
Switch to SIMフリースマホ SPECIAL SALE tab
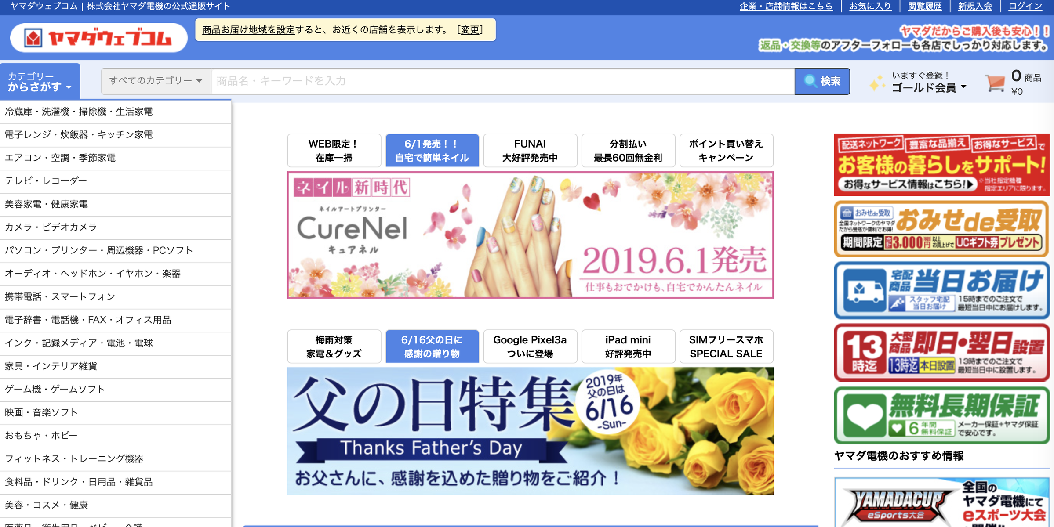(x=726, y=347)
